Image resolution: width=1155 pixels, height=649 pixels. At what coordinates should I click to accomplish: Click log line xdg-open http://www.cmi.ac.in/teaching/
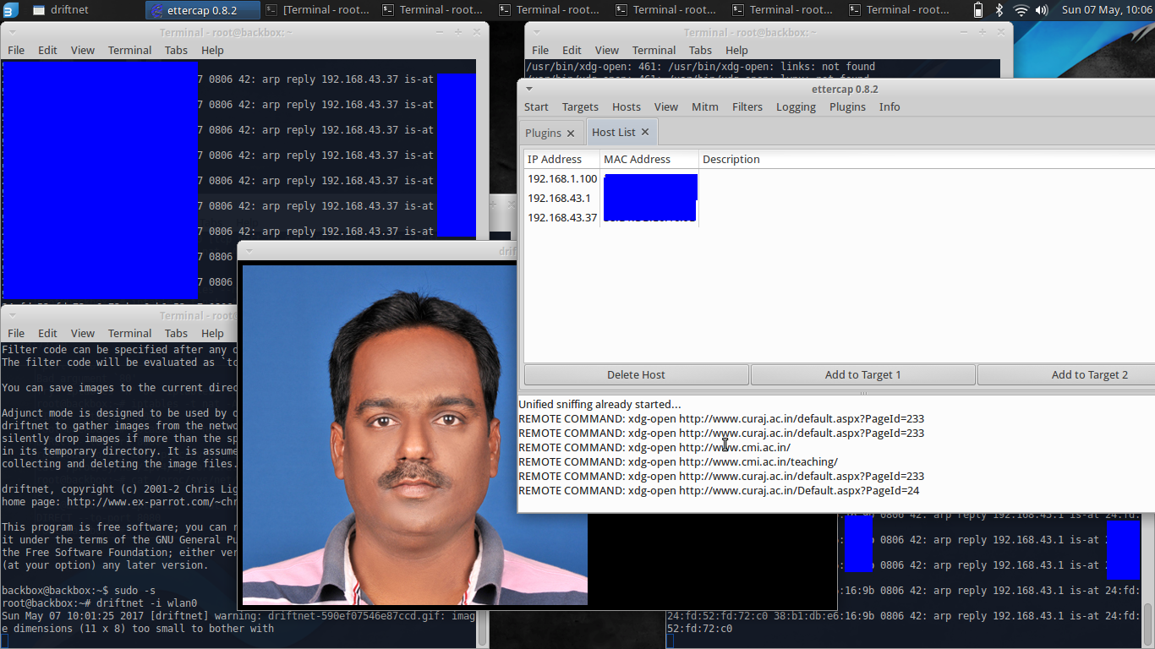pyautogui.click(x=678, y=462)
